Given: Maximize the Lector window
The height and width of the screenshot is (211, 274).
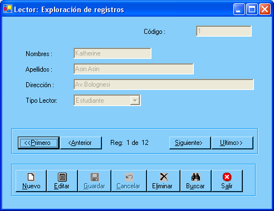Looking at the screenshot, I should [x=252, y=9].
